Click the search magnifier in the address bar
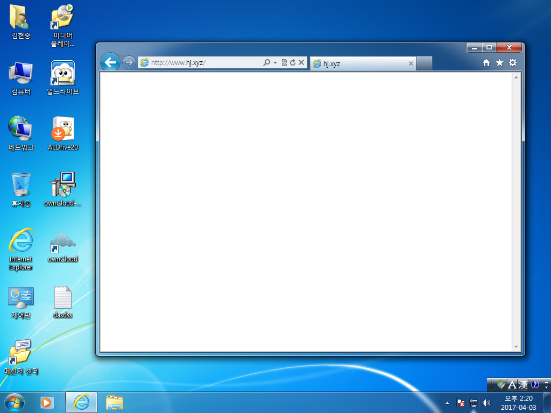 (267, 62)
